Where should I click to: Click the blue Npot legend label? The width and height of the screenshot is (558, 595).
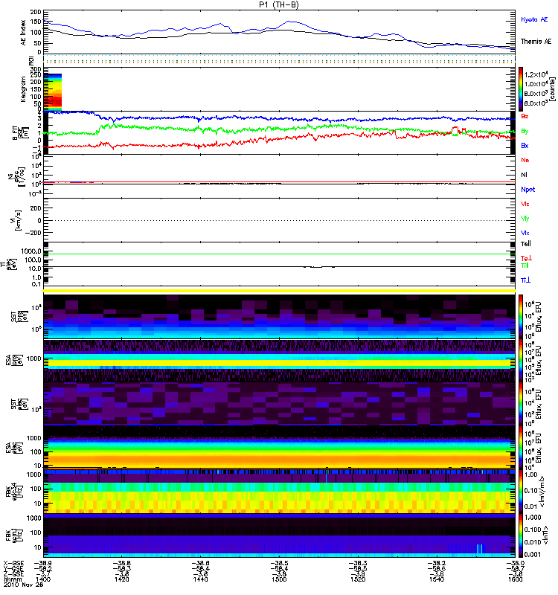coord(528,190)
